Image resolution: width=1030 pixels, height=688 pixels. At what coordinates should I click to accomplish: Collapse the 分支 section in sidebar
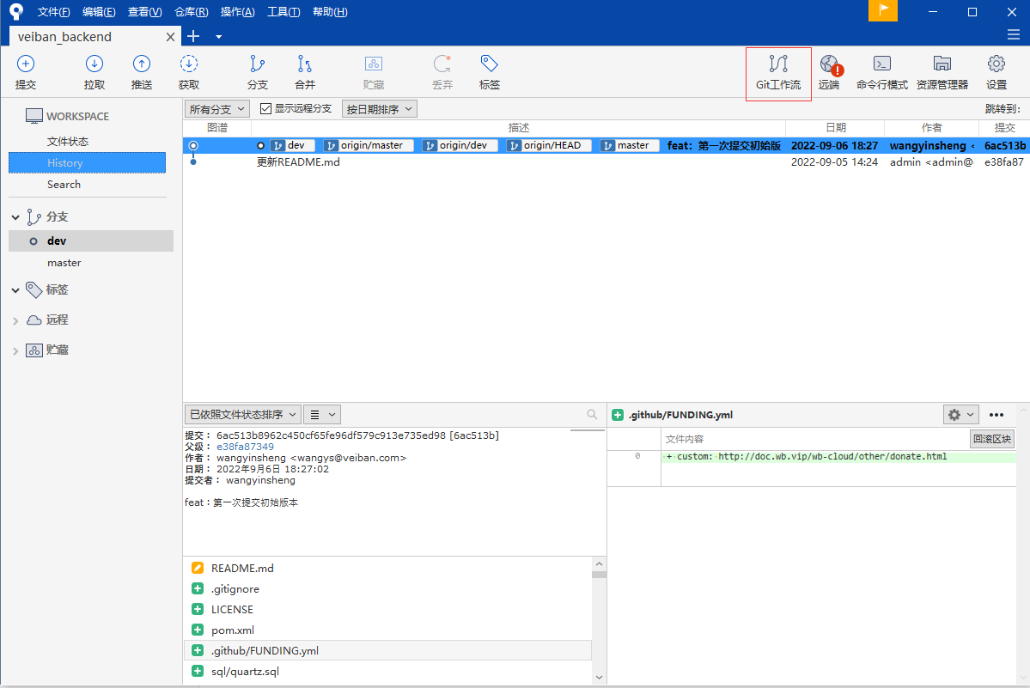[15, 217]
